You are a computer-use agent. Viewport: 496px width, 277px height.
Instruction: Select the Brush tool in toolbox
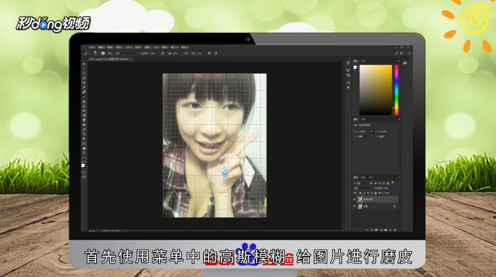[x=84, y=96]
